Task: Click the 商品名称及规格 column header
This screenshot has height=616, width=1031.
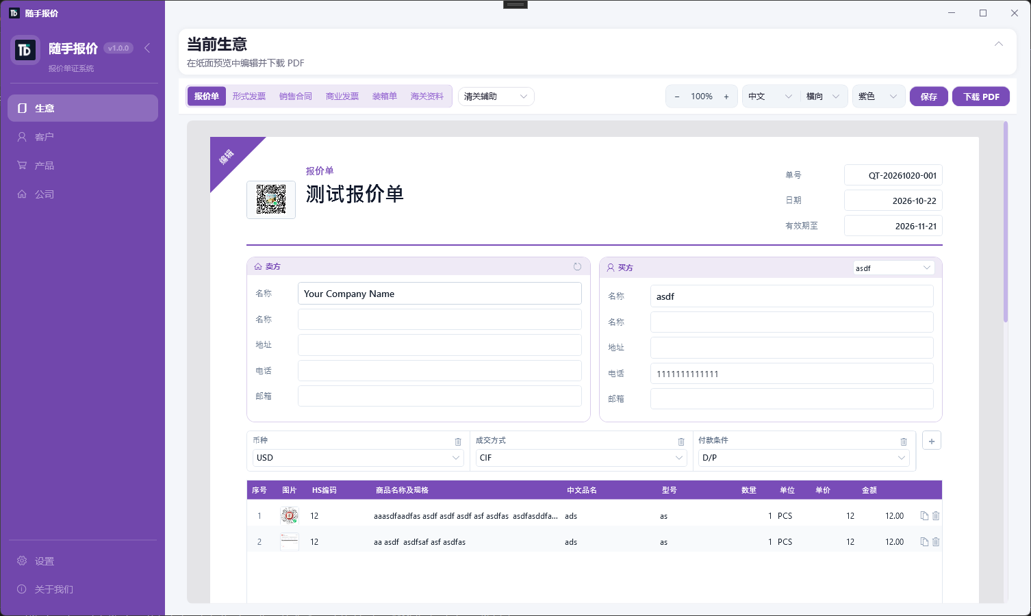Action: 402,490
